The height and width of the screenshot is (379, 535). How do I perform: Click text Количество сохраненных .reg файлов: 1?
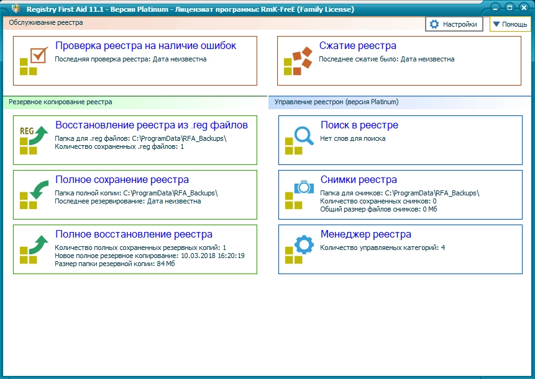click(x=119, y=147)
